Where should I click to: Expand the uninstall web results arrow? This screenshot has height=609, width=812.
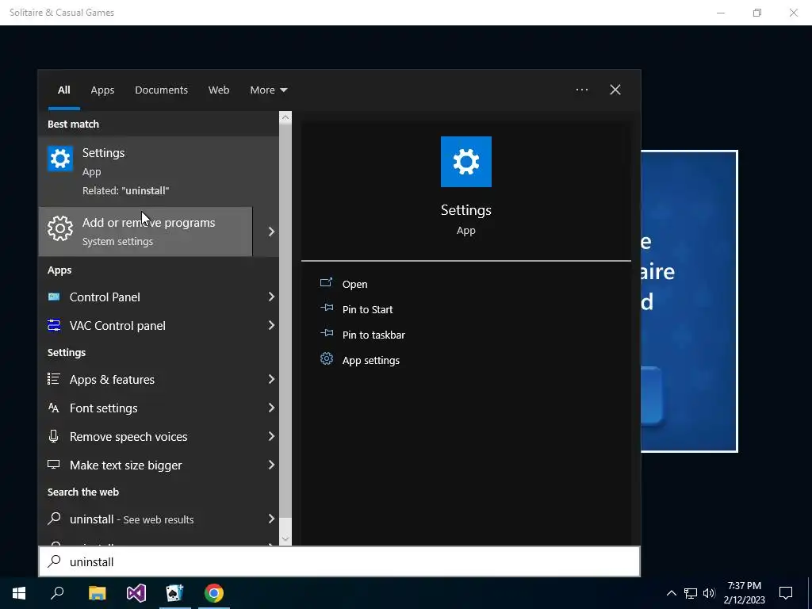click(271, 519)
